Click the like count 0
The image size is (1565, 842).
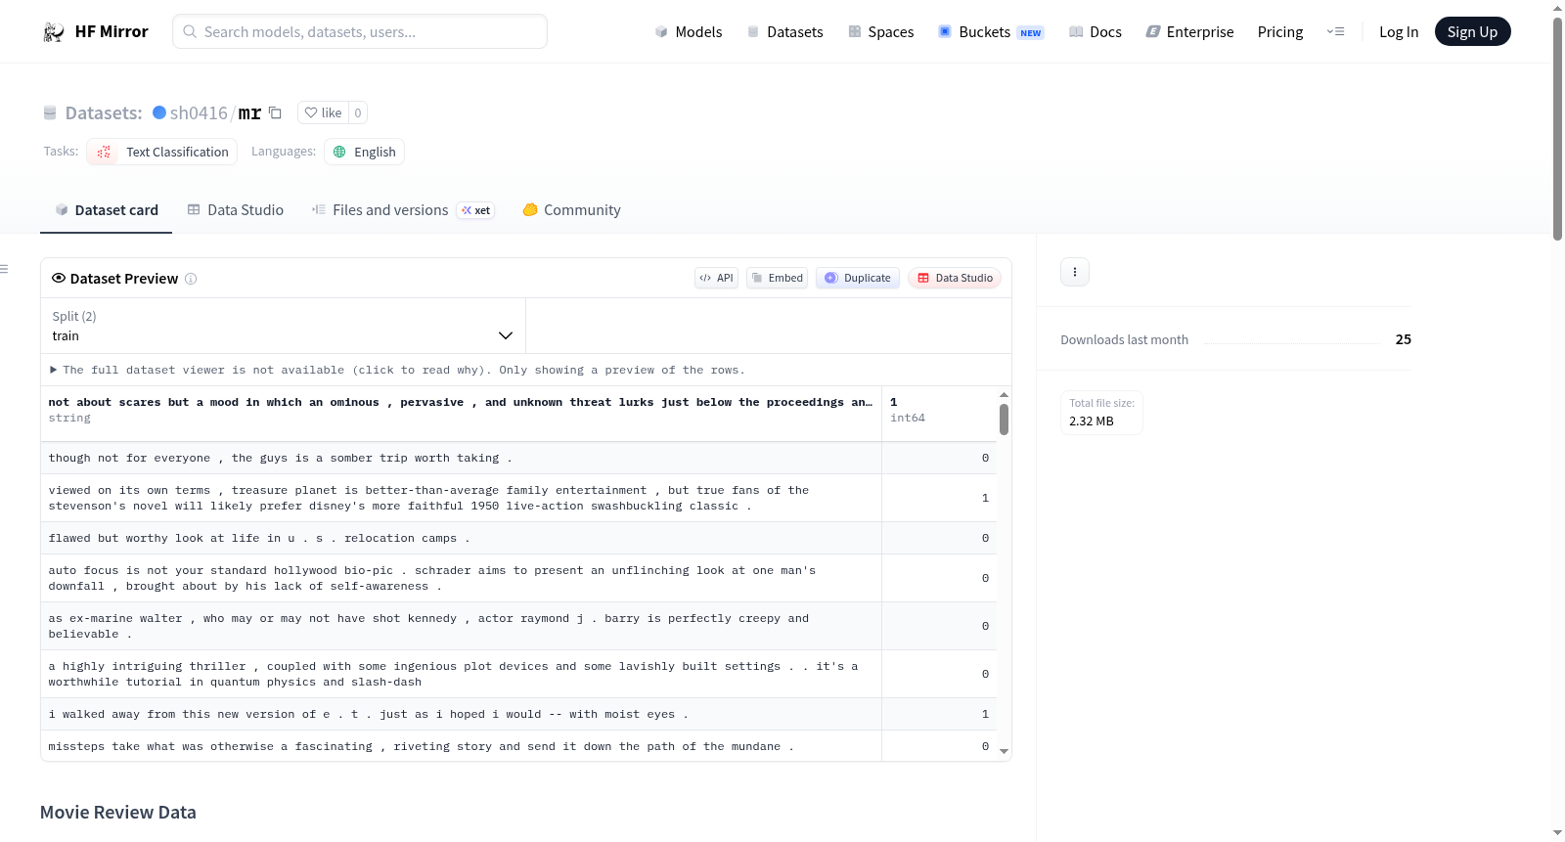tap(358, 112)
